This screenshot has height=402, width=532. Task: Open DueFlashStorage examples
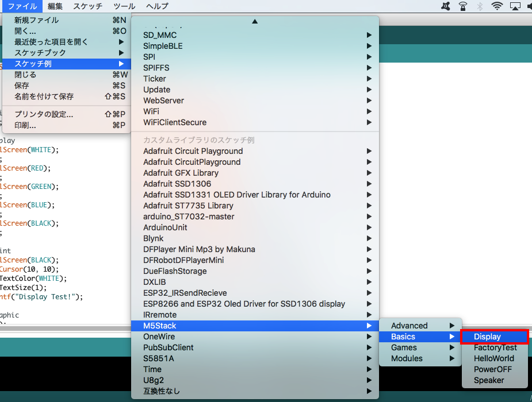point(255,271)
